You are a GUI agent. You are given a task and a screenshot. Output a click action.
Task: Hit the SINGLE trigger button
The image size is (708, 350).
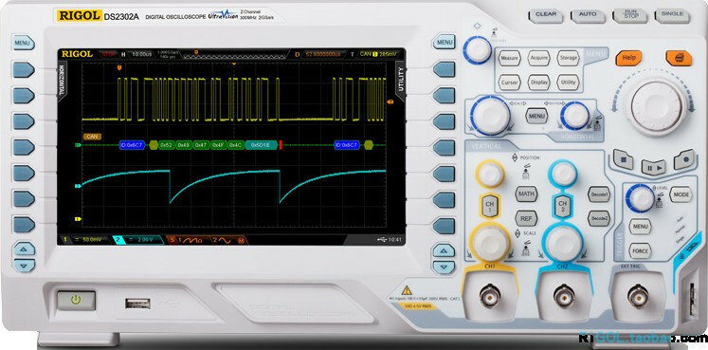click(672, 16)
